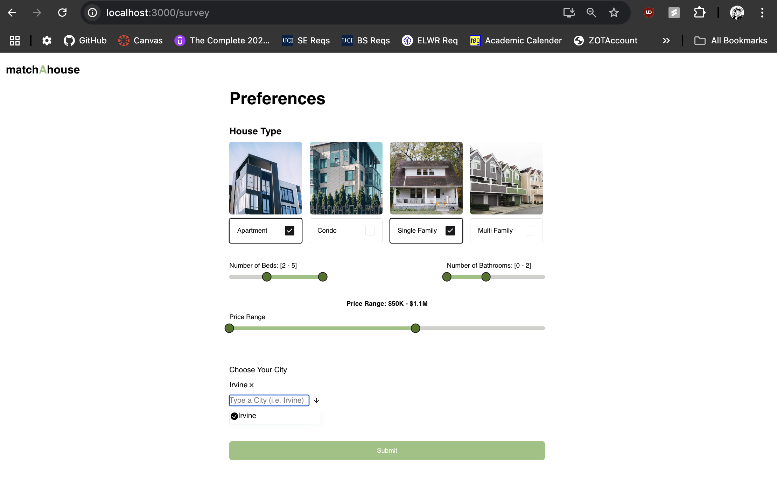Click the Submit button
The height and width of the screenshot is (494, 777).
click(x=387, y=451)
